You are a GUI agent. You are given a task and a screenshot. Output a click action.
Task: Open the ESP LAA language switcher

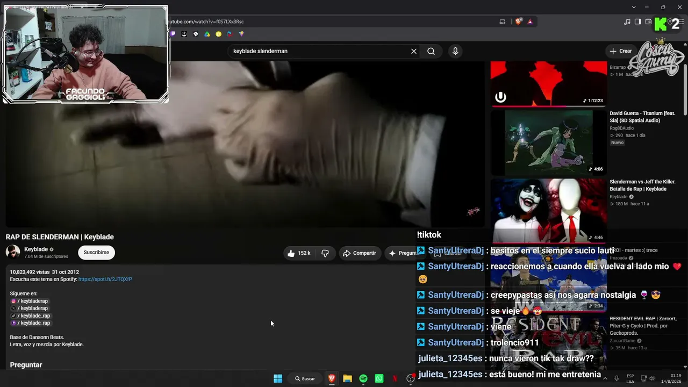[630, 378]
